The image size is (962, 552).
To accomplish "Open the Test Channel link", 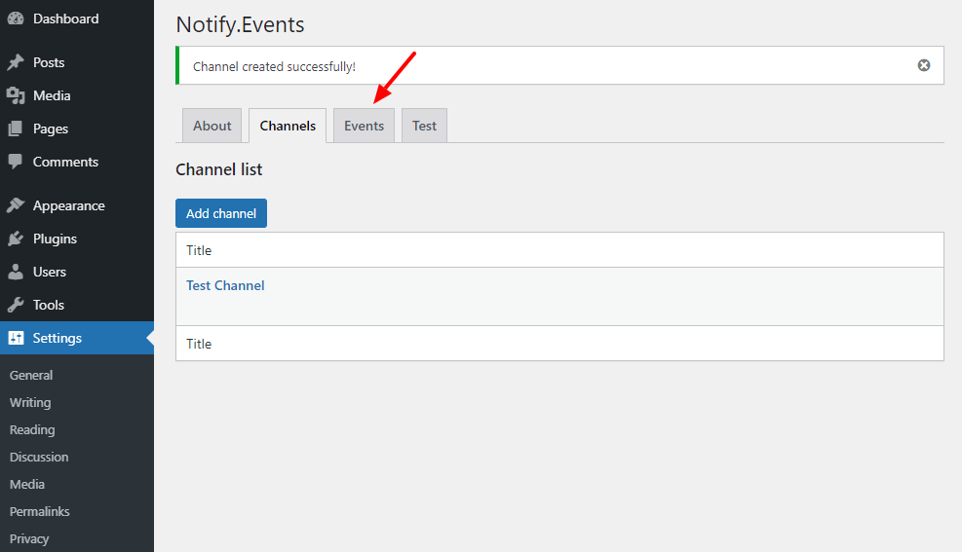I will point(225,285).
